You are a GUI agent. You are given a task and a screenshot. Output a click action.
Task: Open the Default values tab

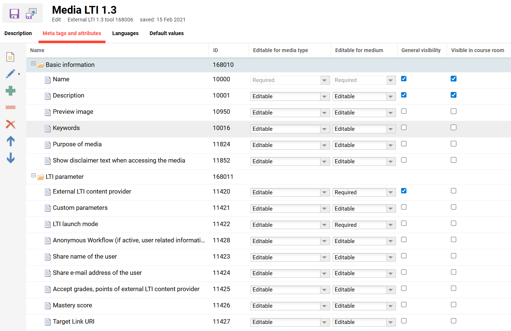pos(167,33)
